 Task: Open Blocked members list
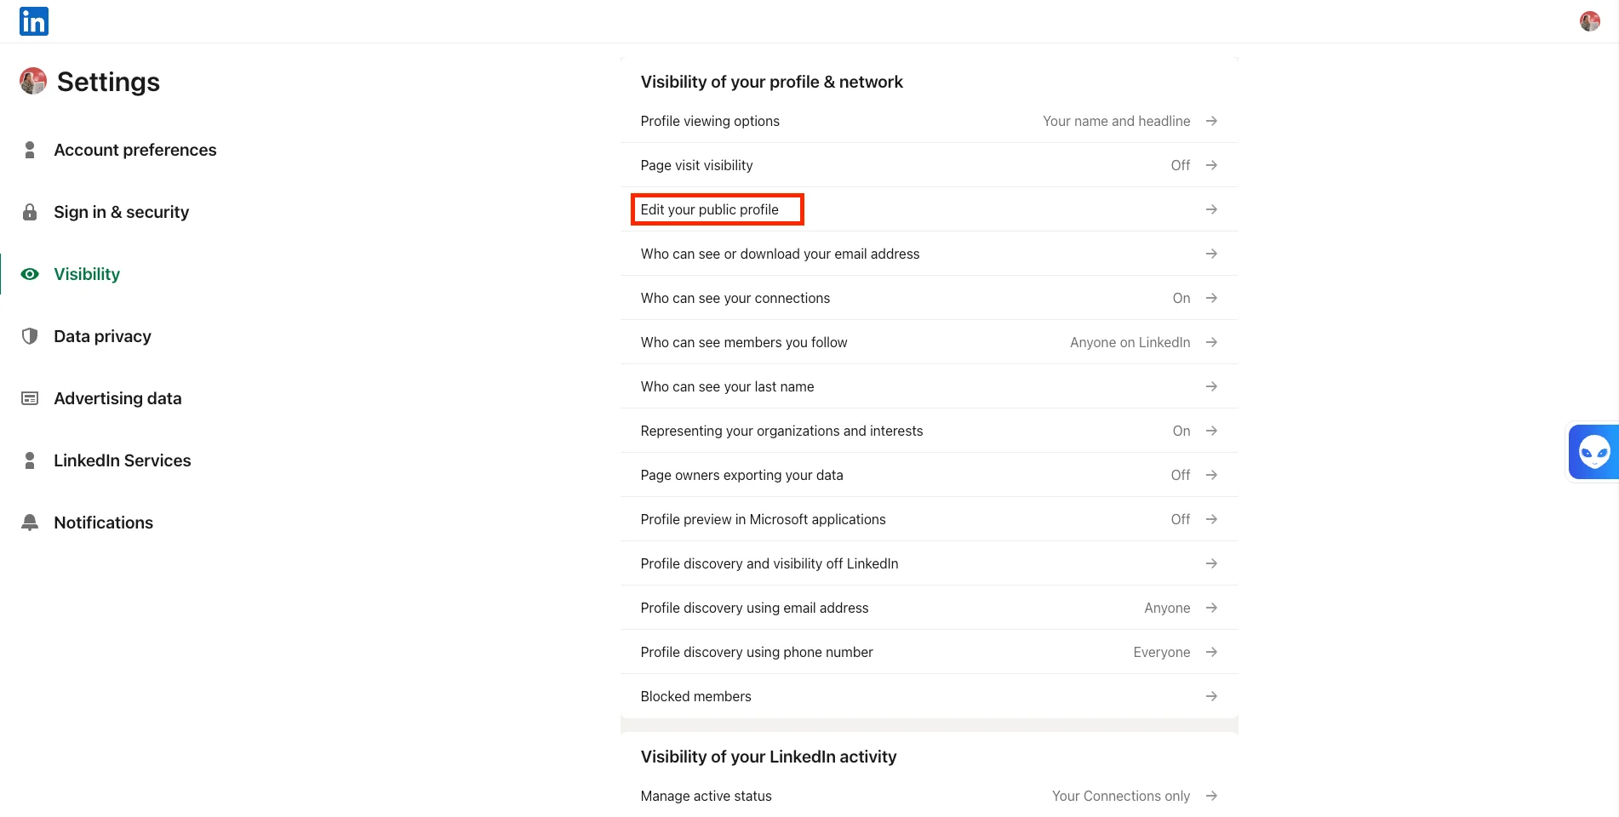[929, 696]
